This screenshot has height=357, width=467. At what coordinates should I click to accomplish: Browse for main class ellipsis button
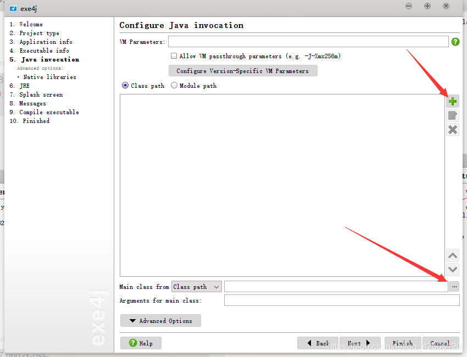point(454,287)
